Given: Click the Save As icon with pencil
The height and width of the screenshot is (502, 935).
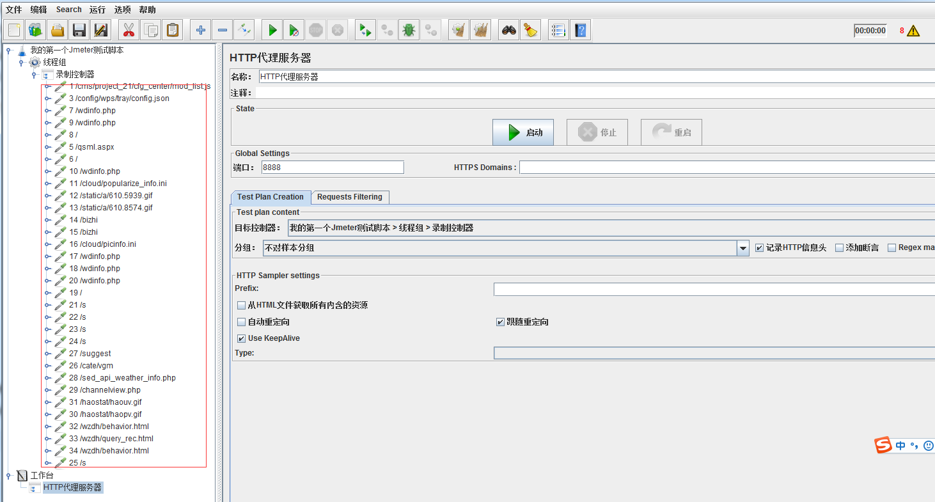Looking at the screenshot, I should (101, 29).
